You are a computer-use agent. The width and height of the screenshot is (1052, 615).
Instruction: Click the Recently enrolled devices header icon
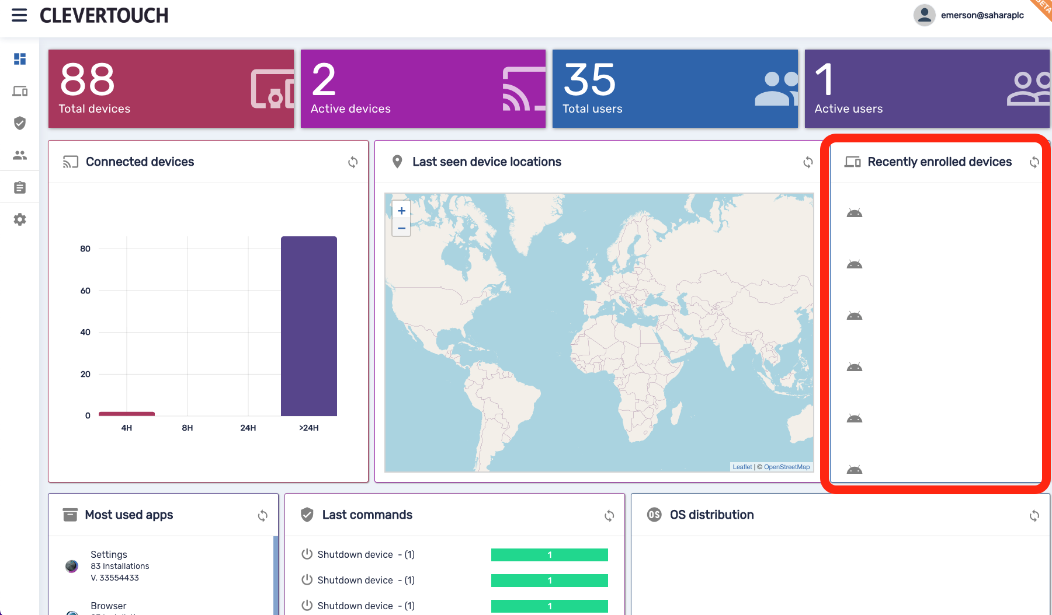853,162
